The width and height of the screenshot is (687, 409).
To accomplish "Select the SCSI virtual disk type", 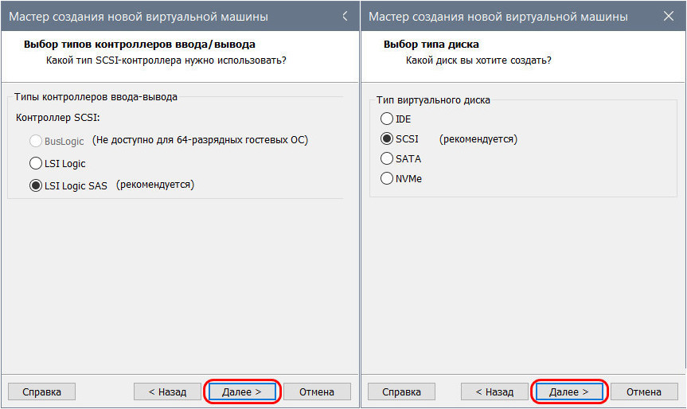I will click(x=388, y=139).
